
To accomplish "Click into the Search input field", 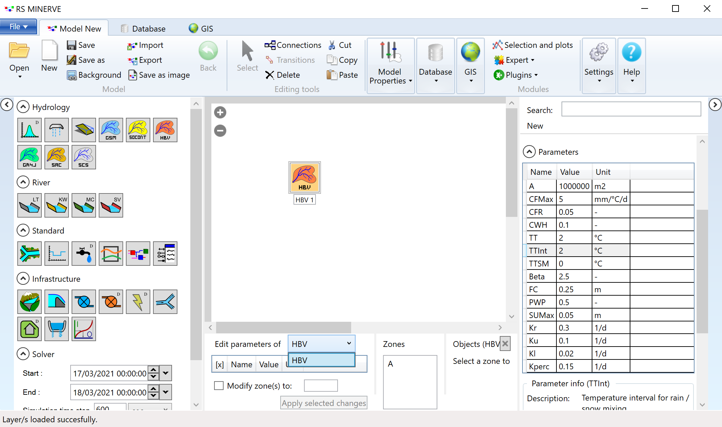I will (631, 109).
